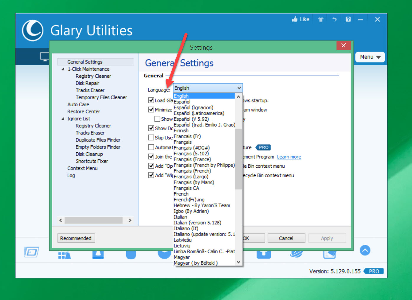Screen dimensions: 412x300
Task: Toggle the 'Minimize' to tray checkbox
Action: [x=151, y=110]
